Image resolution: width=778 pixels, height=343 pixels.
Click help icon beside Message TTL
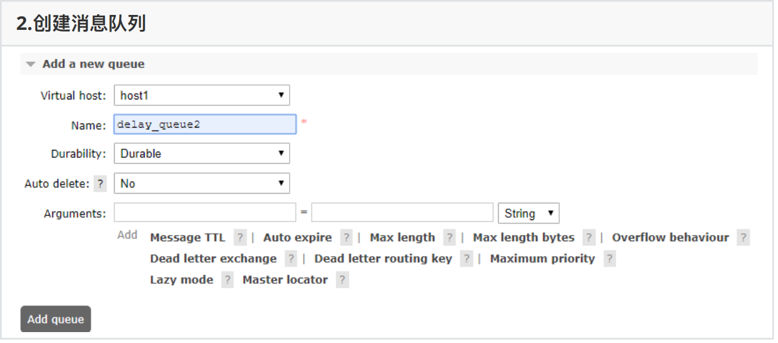[240, 238]
